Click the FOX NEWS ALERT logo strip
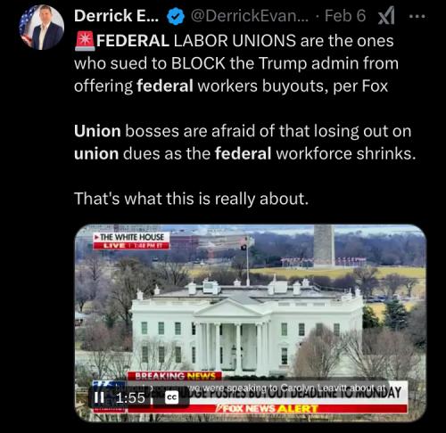This screenshot has width=446, height=433. point(268,409)
